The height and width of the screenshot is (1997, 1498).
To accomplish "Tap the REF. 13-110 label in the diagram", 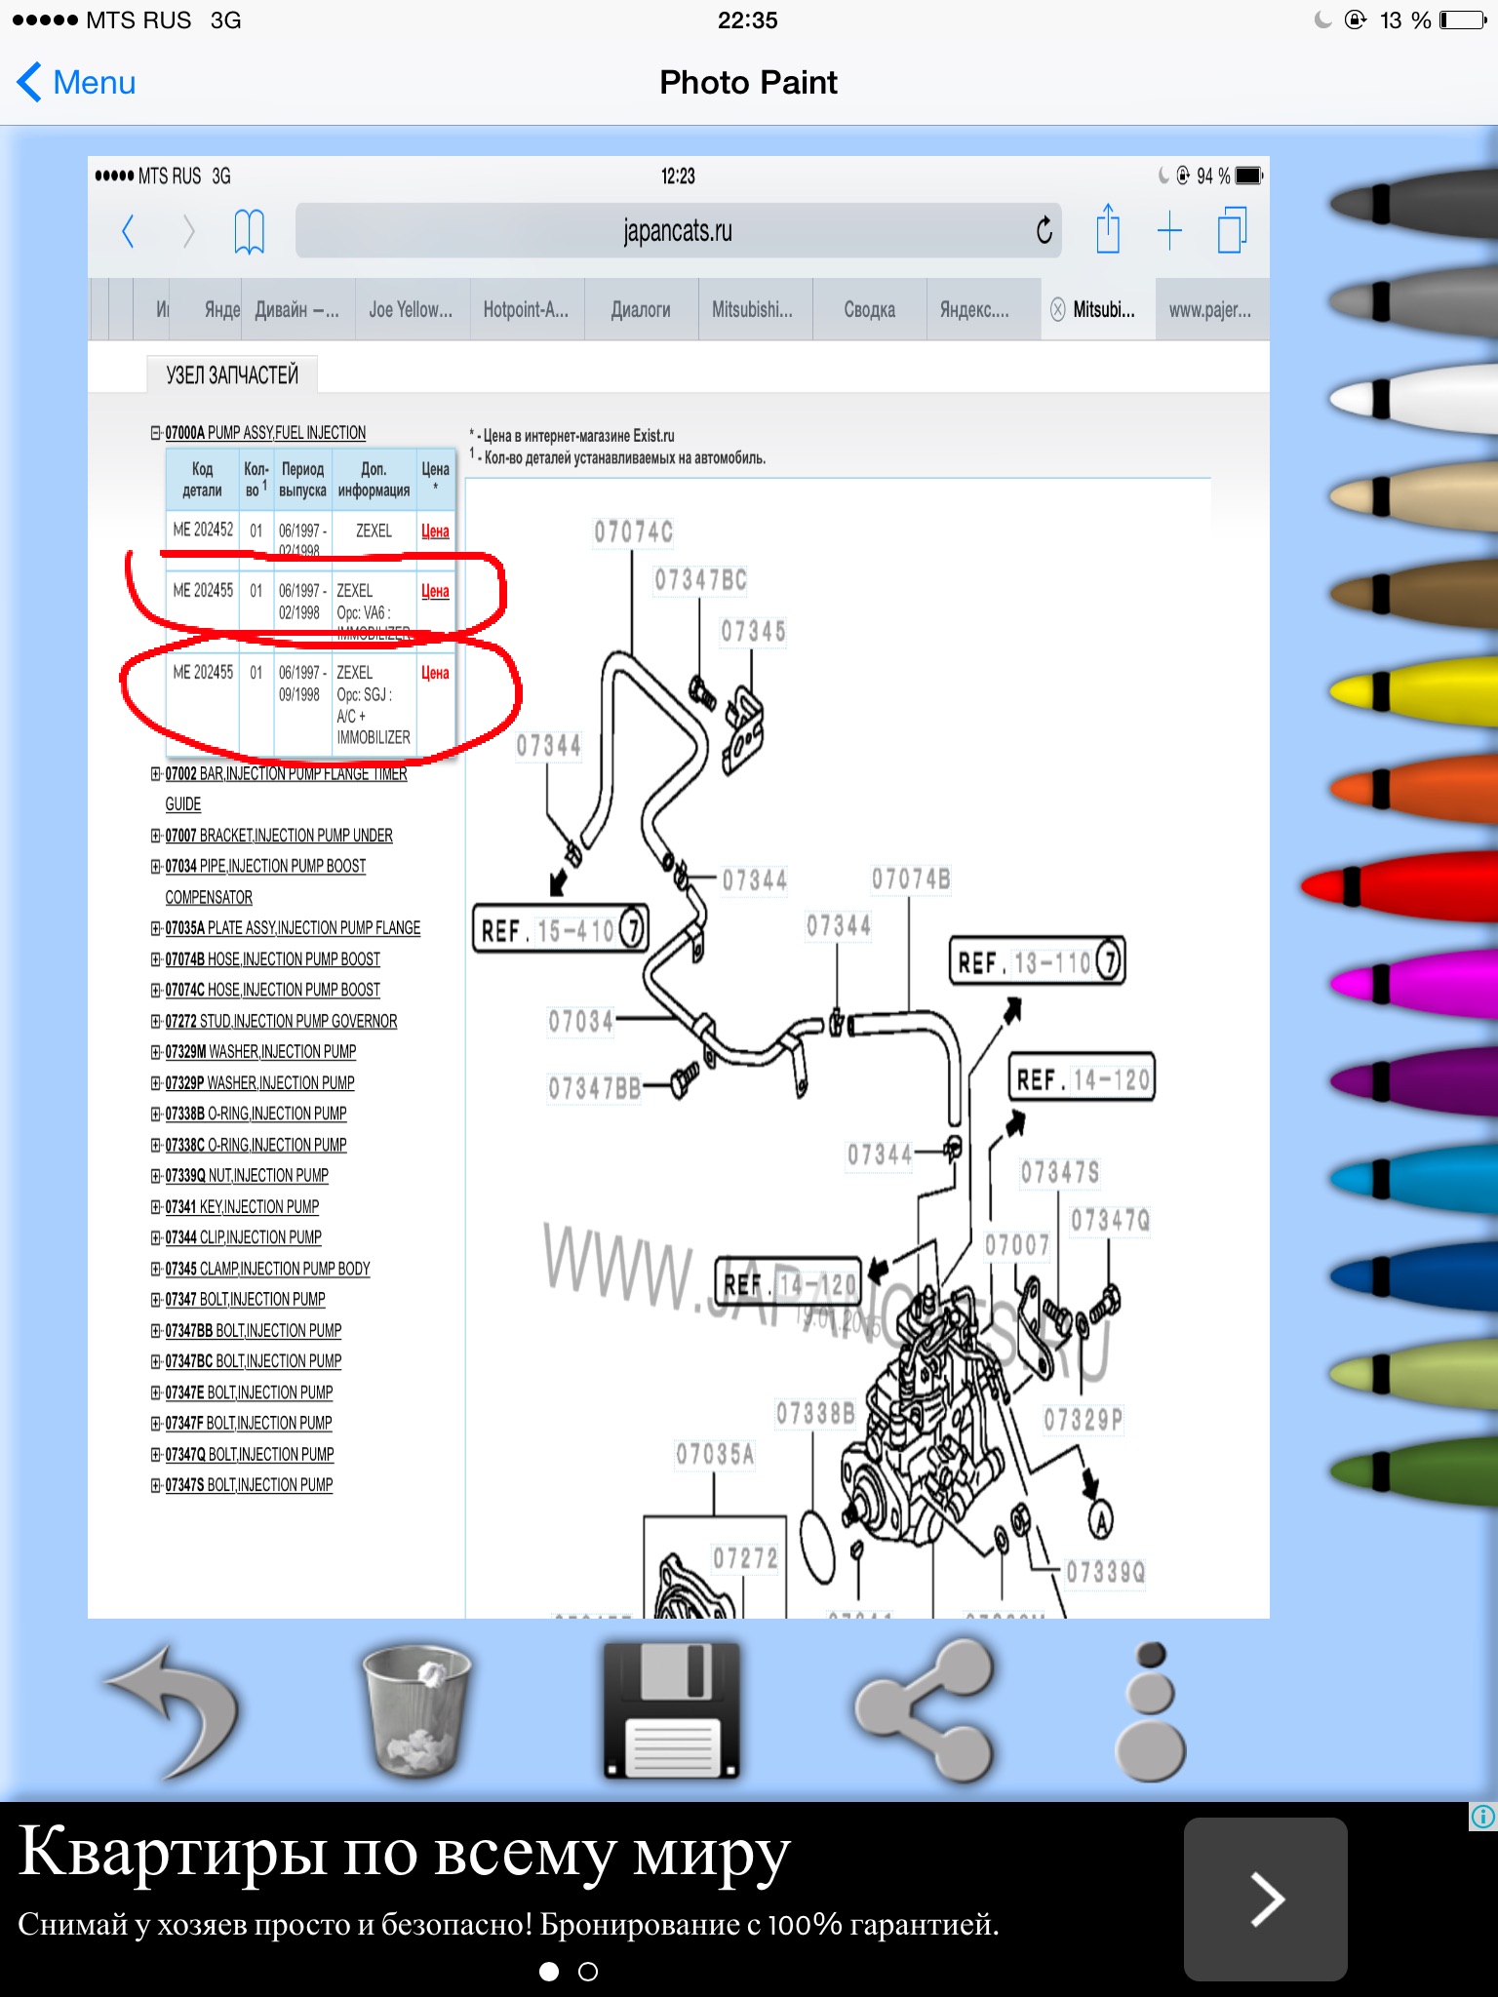I will (1038, 961).
